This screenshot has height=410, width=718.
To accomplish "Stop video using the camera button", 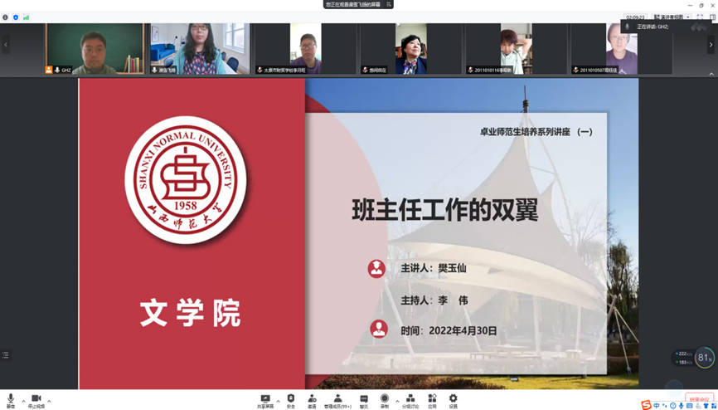I will (36, 399).
